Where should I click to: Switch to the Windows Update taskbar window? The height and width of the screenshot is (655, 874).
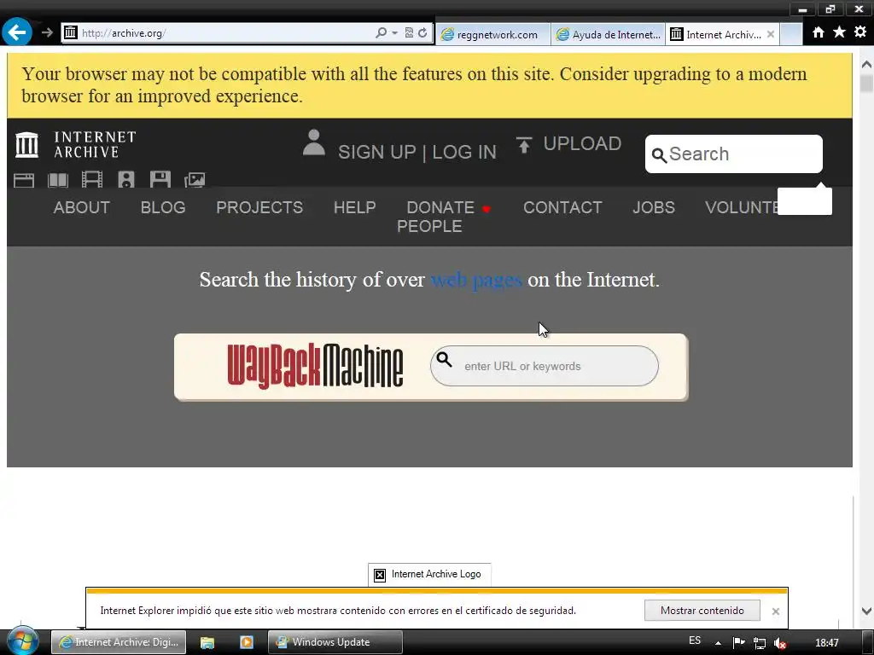click(x=335, y=642)
